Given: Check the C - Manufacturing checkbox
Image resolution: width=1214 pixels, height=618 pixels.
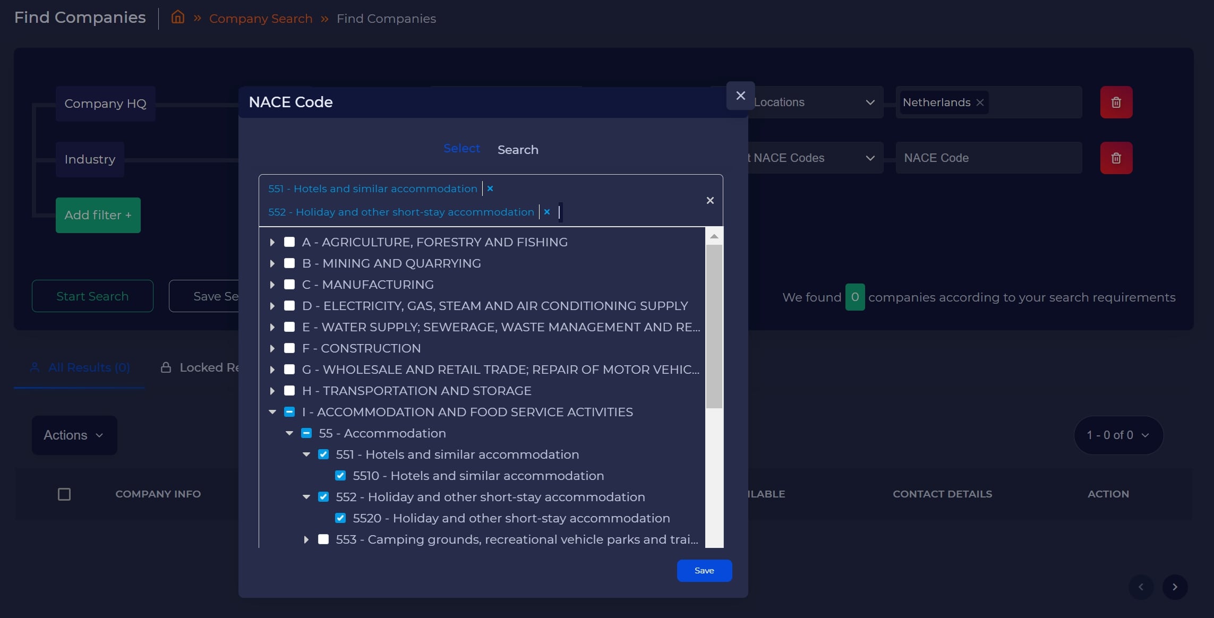Looking at the screenshot, I should (x=289, y=285).
